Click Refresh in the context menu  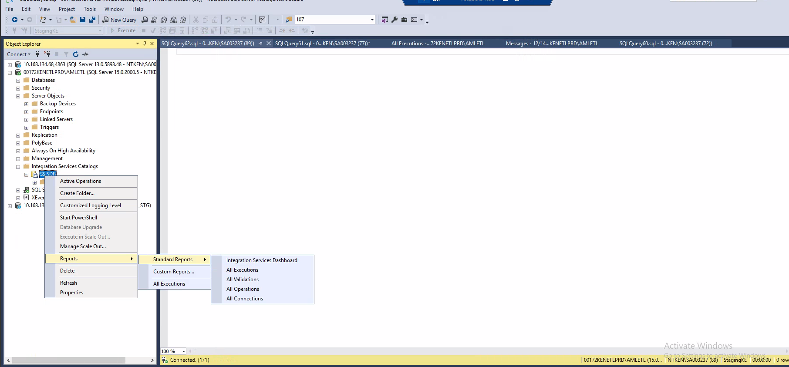tap(91, 283)
